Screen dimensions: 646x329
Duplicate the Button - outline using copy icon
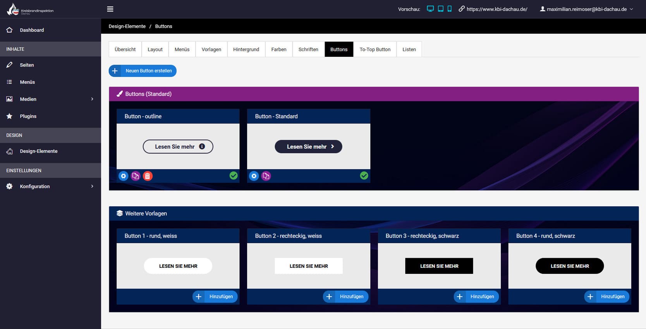point(135,176)
